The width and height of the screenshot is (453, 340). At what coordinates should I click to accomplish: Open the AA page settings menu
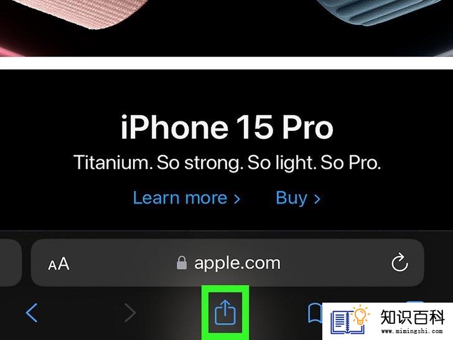tap(58, 263)
